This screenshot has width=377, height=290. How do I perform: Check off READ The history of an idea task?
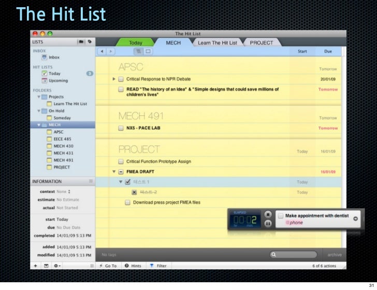(x=121, y=89)
